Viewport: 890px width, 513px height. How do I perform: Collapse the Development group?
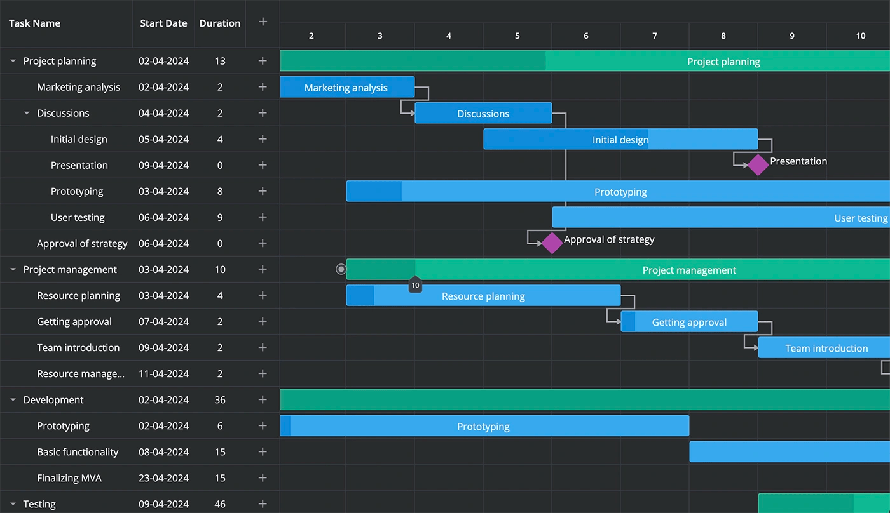pyautogui.click(x=13, y=400)
